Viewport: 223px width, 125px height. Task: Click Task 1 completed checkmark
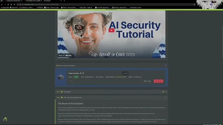coord(62,92)
